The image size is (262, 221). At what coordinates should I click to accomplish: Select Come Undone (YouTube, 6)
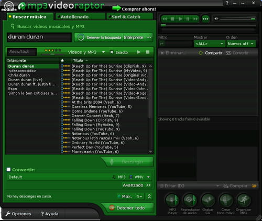click(97, 111)
